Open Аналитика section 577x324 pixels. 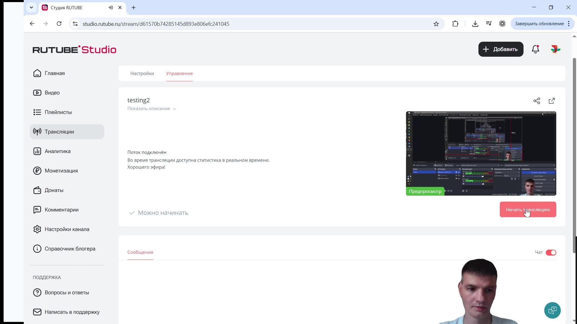pyautogui.click(x=67, y=151)
